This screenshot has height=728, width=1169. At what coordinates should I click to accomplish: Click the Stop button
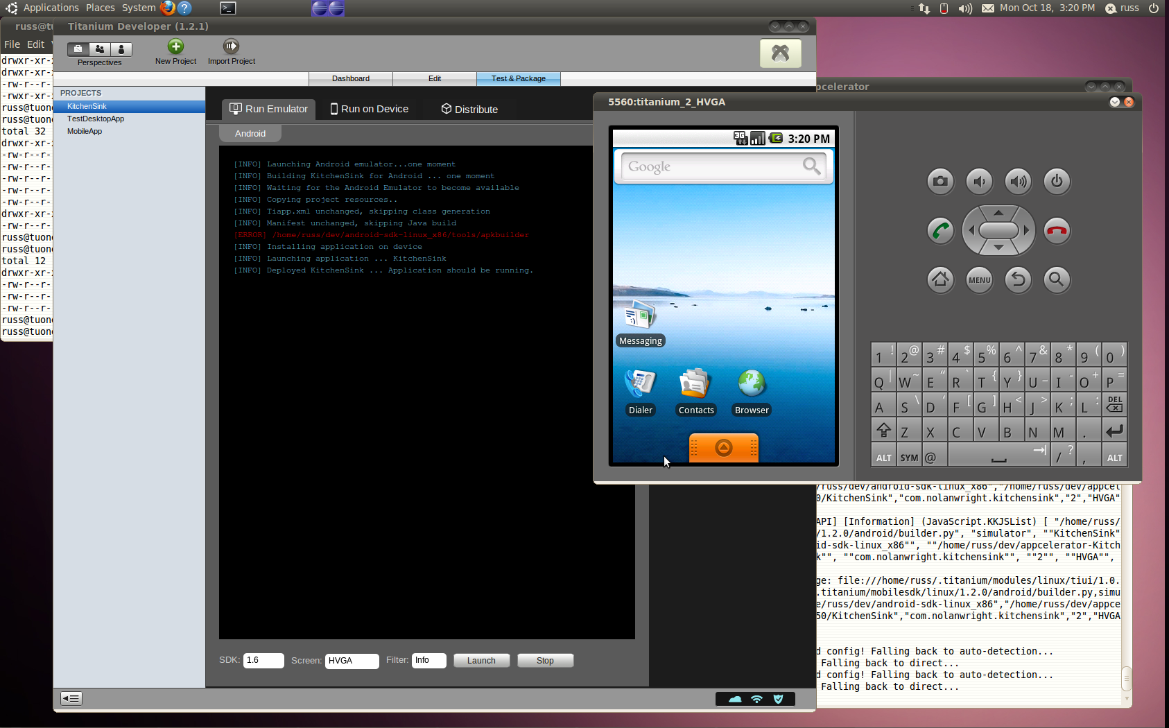545,661
